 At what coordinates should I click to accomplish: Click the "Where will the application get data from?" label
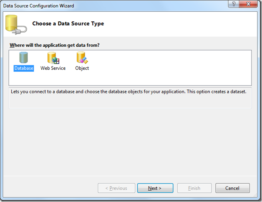[x=54, y=45]
